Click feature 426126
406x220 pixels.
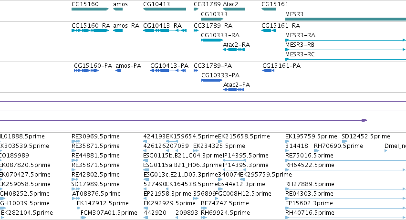pyautogui.click(x=155, y=146)
